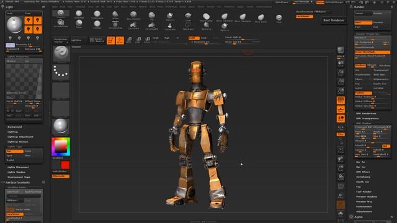
Task: Toggle the Menus button in the title bar
Action: [x=320, y=2]
